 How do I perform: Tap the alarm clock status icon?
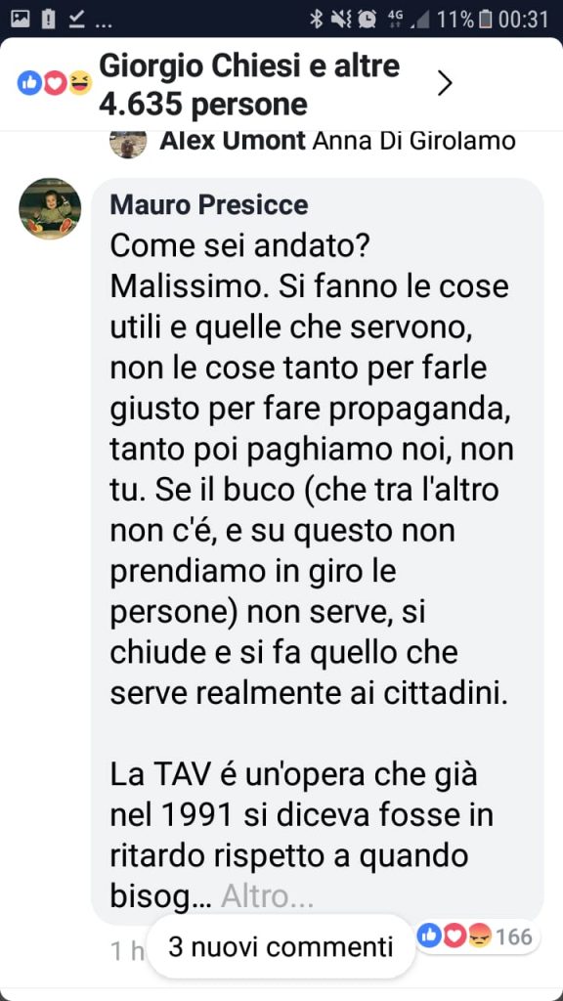pos(368,20)
